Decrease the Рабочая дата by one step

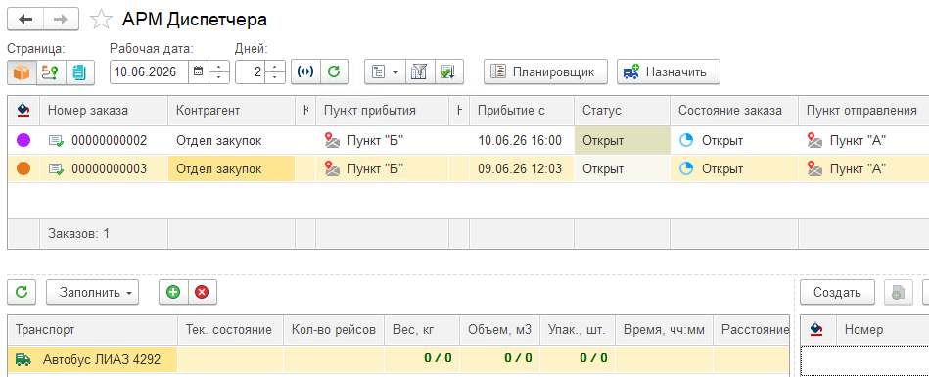click(219, 77)
